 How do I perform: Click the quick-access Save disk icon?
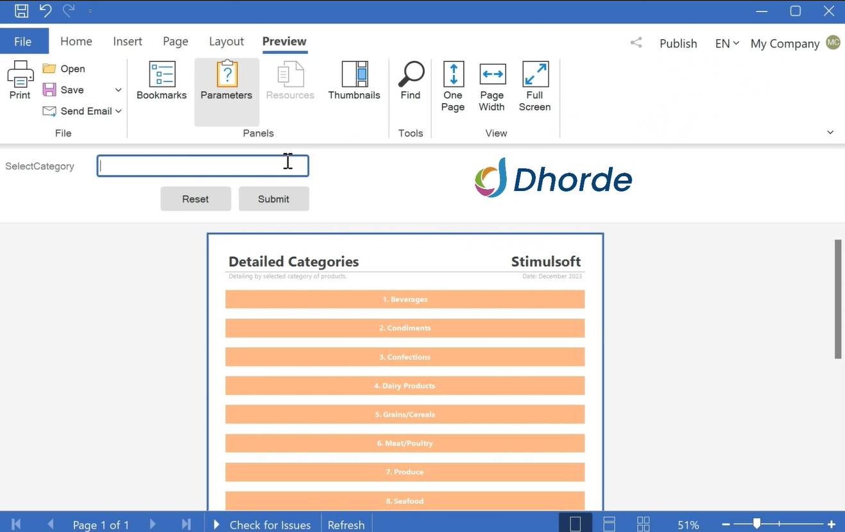(x=21, y=10)
